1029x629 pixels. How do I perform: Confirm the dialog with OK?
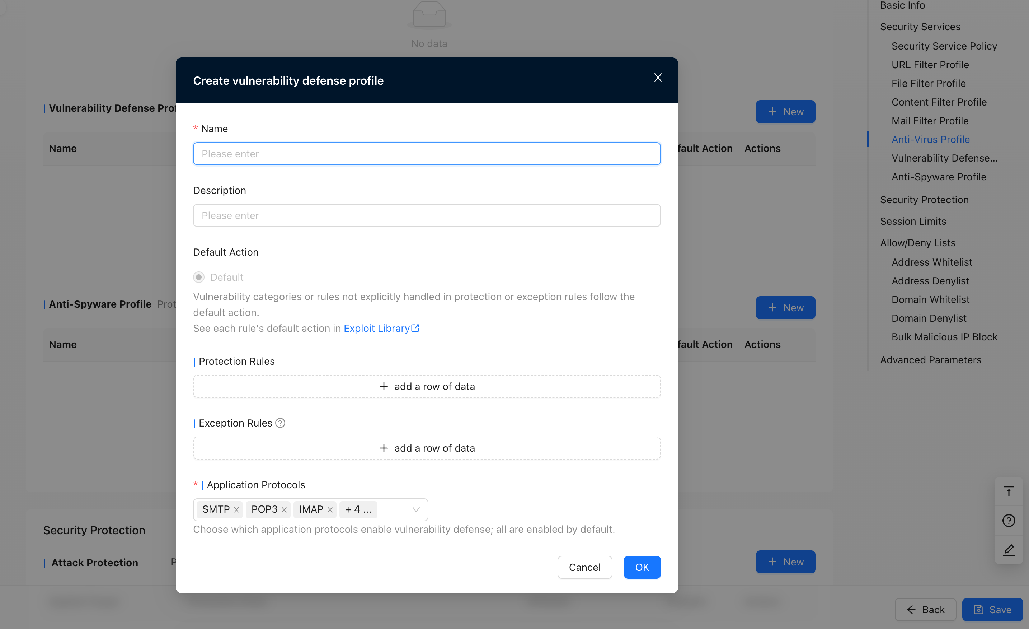pos(642,567)
